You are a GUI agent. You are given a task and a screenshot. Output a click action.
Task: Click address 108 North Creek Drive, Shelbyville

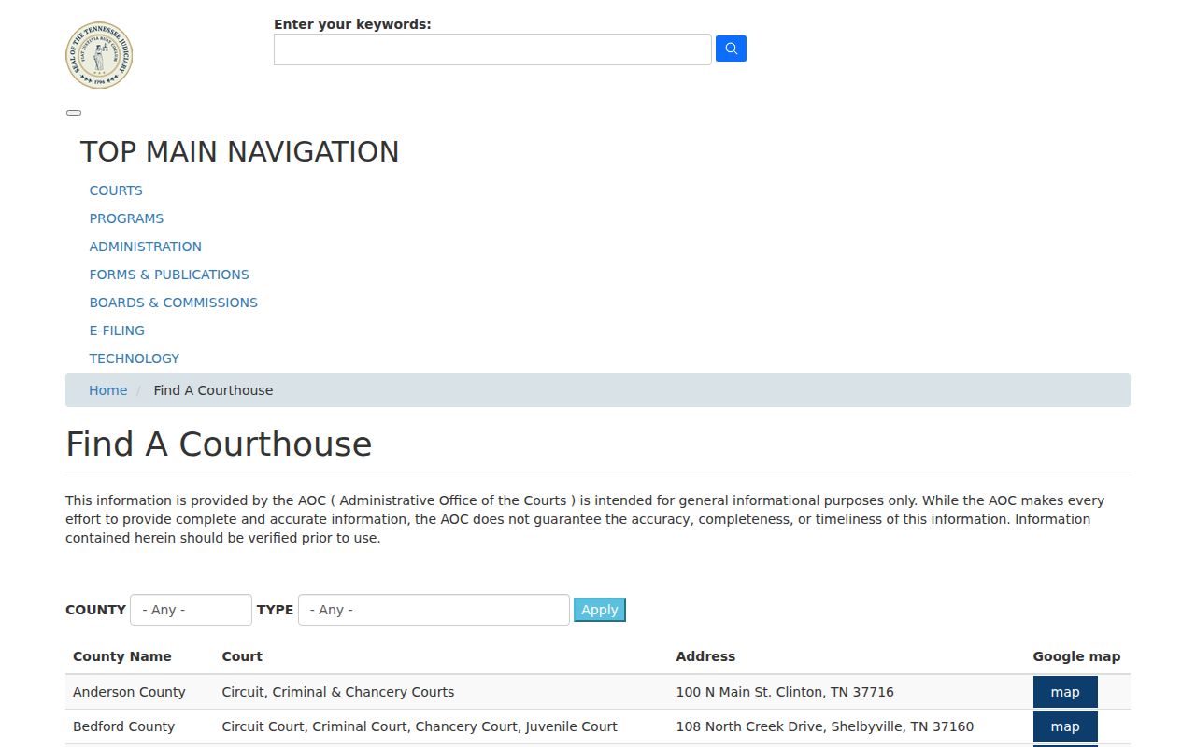(x=825, y=726)
